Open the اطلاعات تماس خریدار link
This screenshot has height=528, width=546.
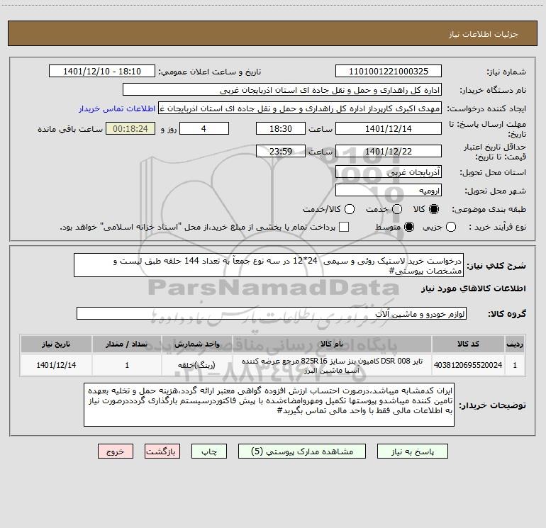(x=117, y=108)
